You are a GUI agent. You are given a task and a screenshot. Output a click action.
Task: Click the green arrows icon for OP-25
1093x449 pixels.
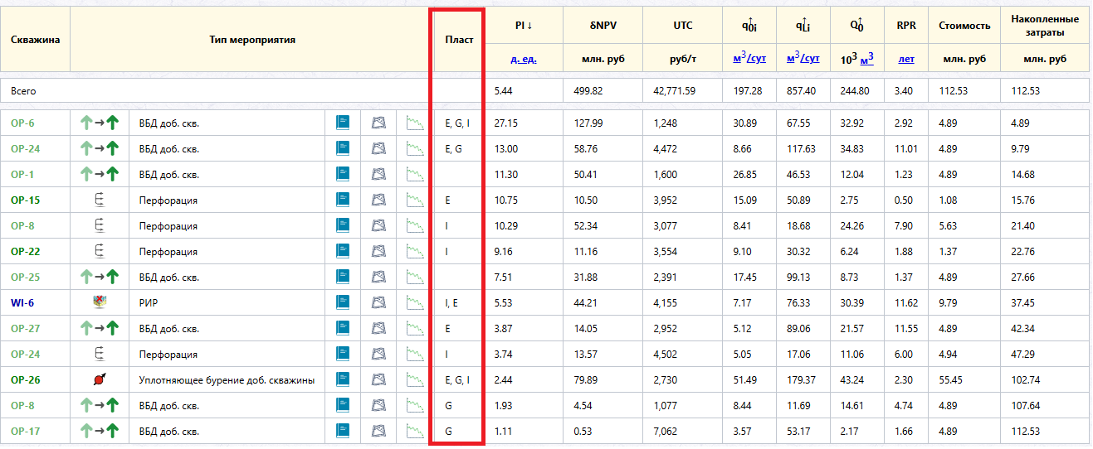100,277
